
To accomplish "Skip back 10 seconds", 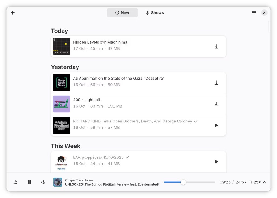I will click(15, 182).
